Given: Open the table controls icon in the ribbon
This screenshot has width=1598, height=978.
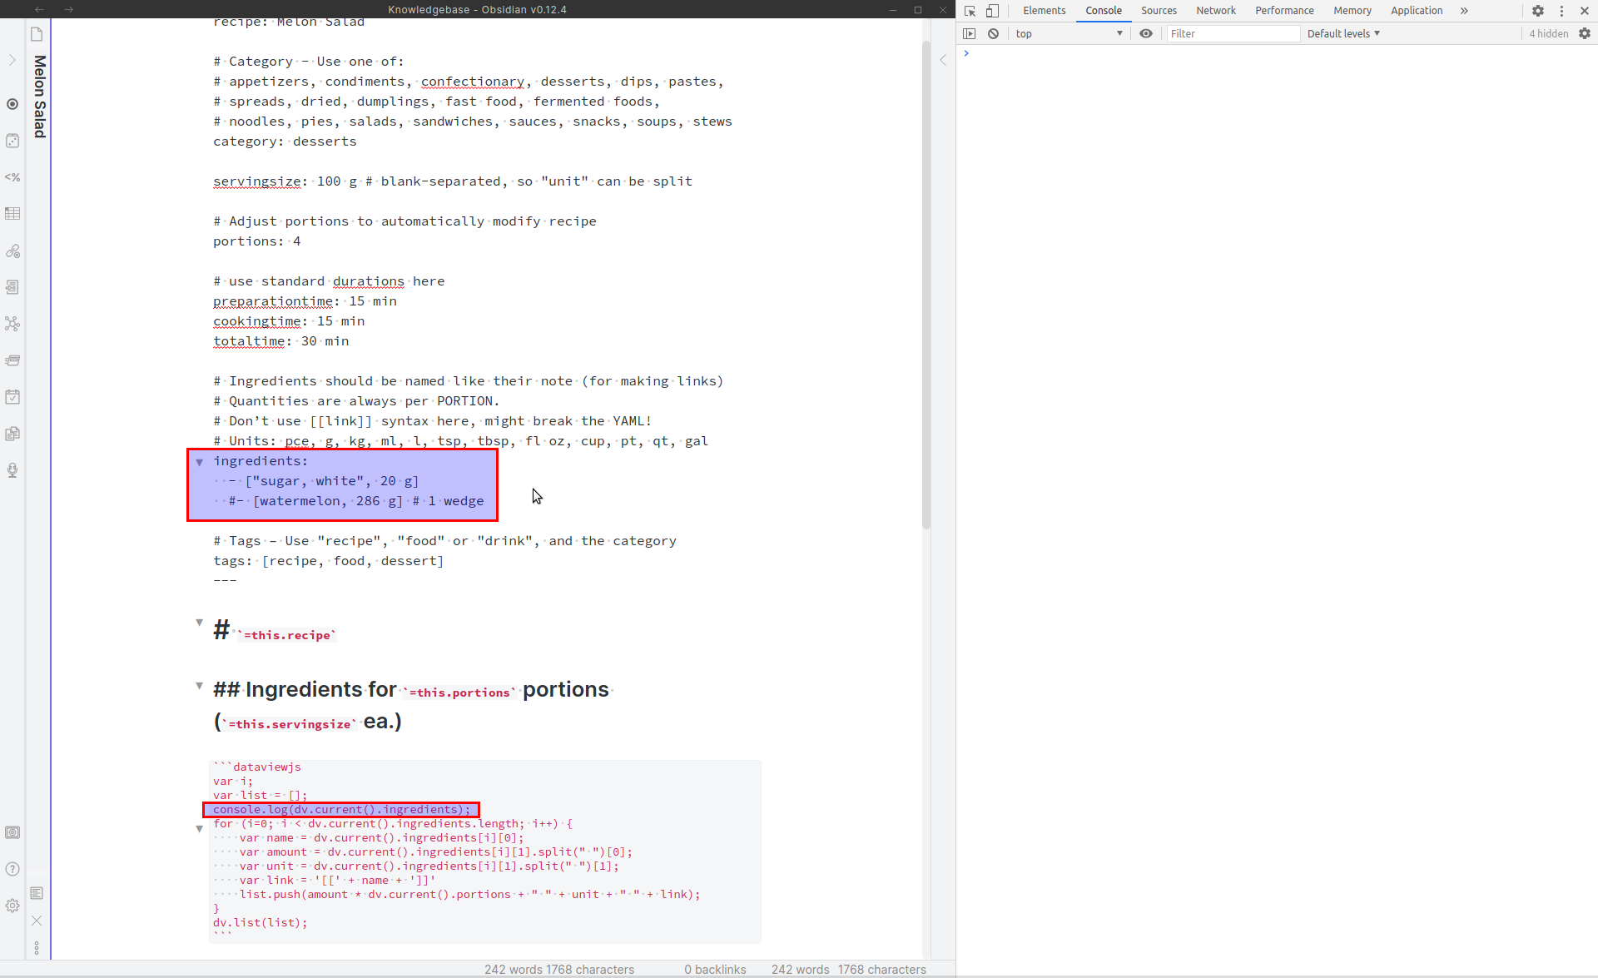Looking at the screenshot, I should tap(12, 213).
